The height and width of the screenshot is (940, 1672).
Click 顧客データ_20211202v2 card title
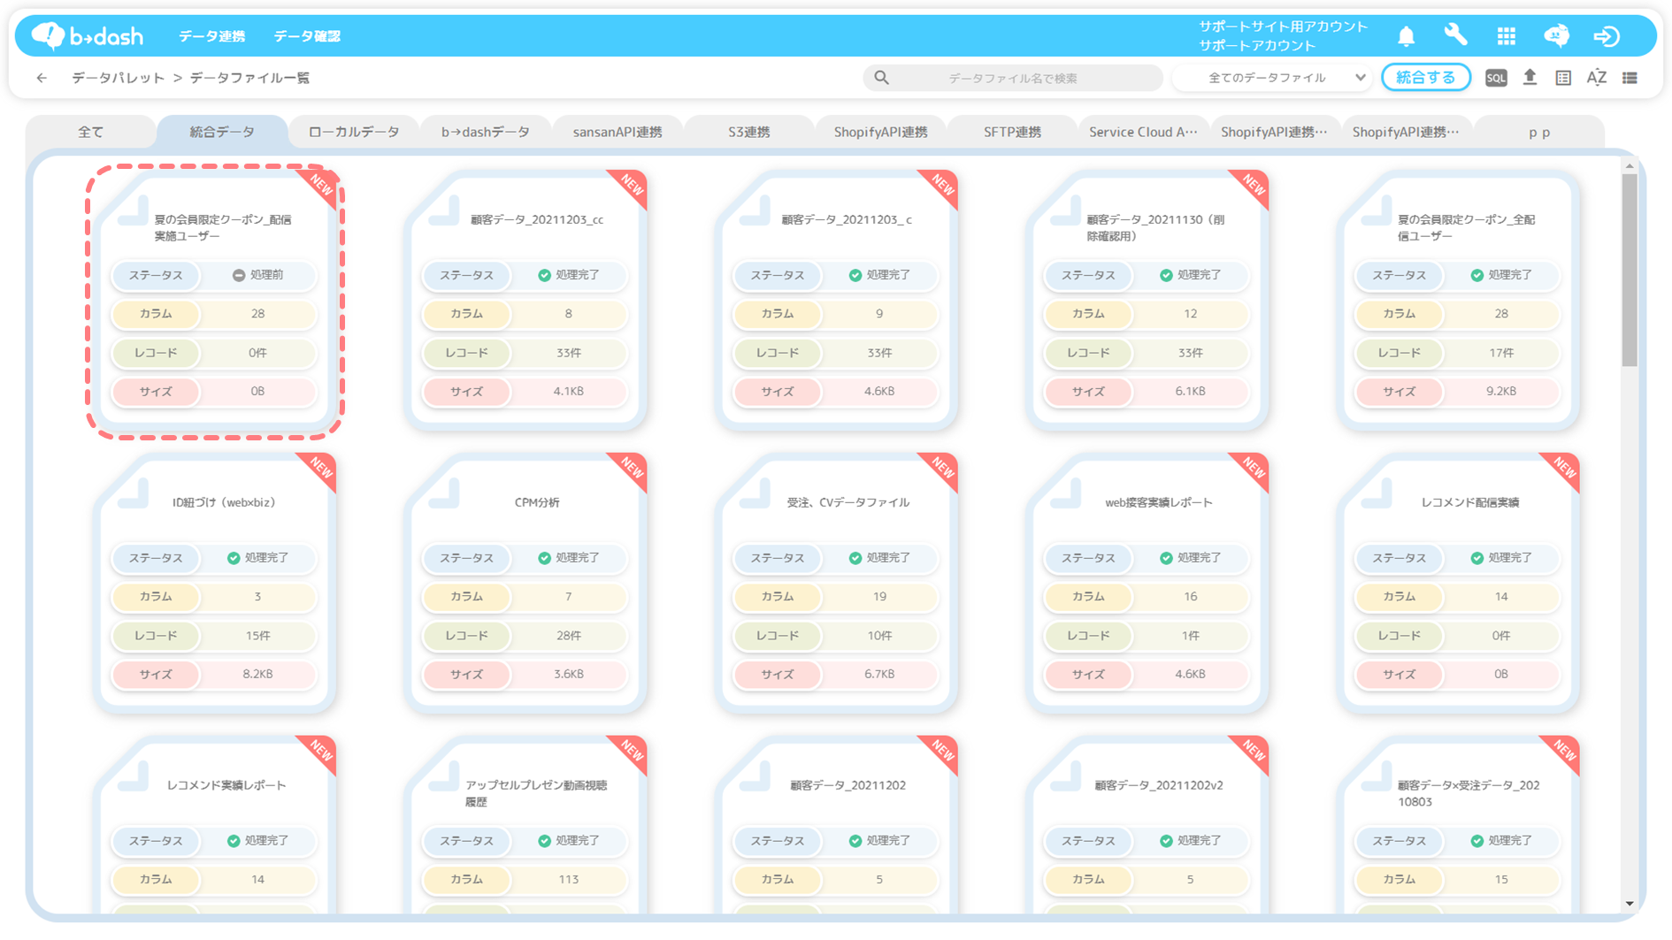click(x=1158, y=785)
